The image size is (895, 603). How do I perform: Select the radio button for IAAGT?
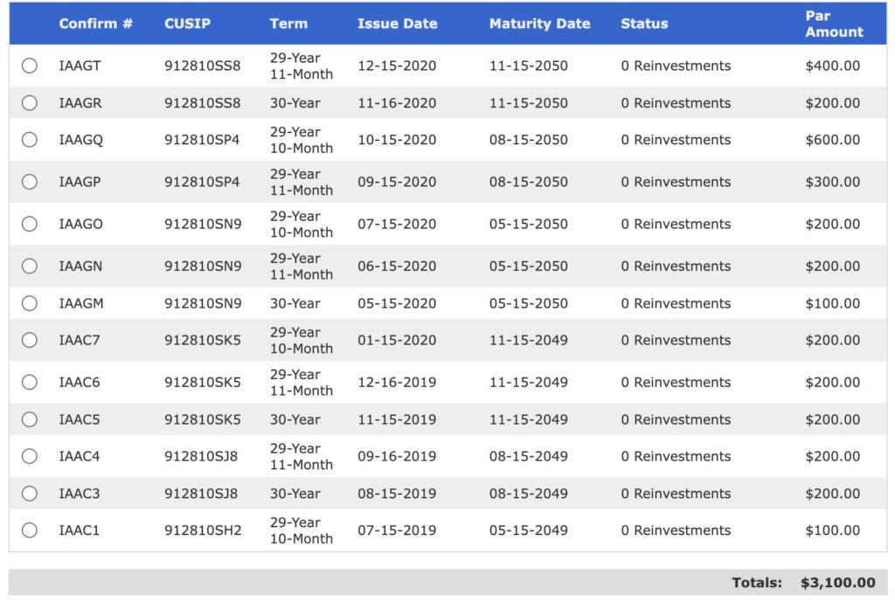[30, 66]
